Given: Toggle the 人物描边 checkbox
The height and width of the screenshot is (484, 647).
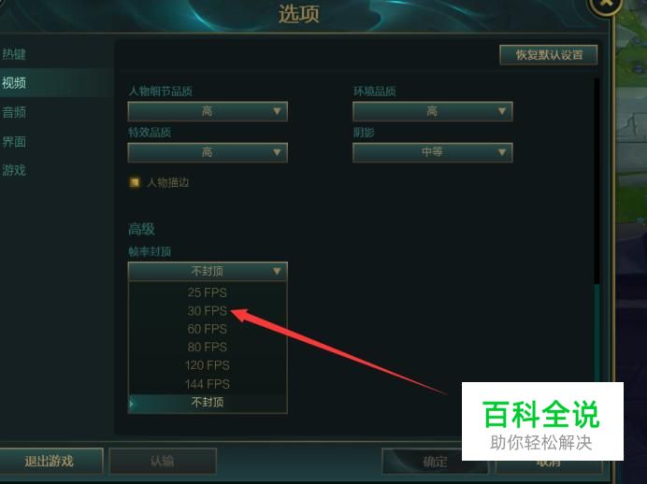Looking at the screenshot, I should [x=135, y=182].
